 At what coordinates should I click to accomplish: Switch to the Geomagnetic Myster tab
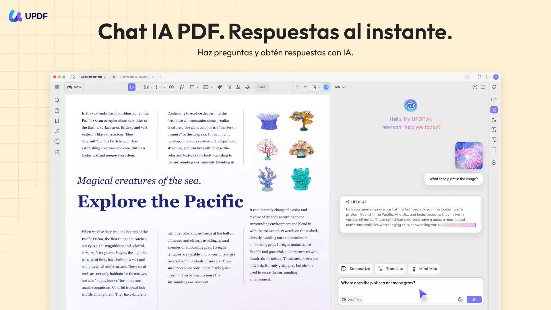pyautogui.click(x=135, y=77)
